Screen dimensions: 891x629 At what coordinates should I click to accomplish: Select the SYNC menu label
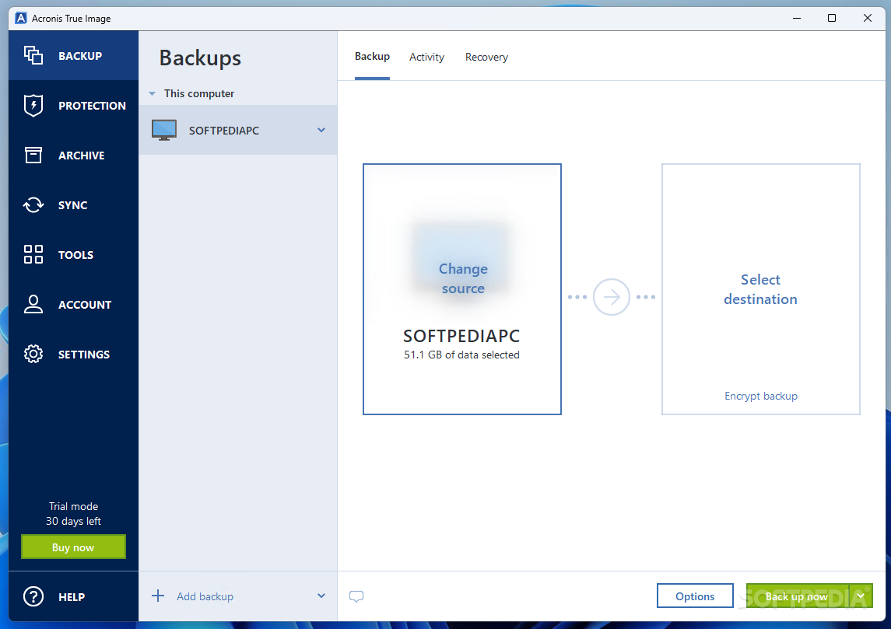(x=72, y=205)
